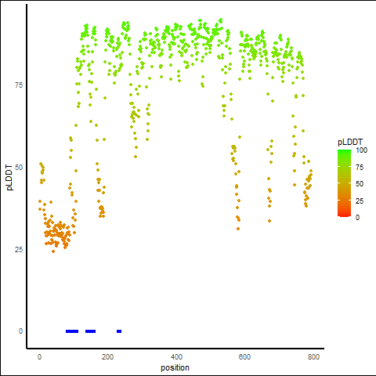The width and height of the screenshot is (376, 376).
Task: Click the x-axis tick label 600
Action: pos(244,357)
